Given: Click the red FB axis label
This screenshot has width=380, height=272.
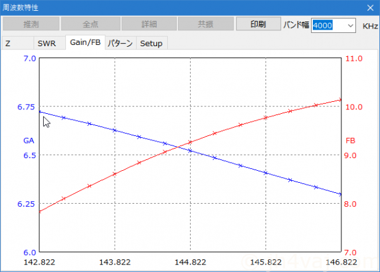Looking at the screenshot, I should tap(351, 140).
